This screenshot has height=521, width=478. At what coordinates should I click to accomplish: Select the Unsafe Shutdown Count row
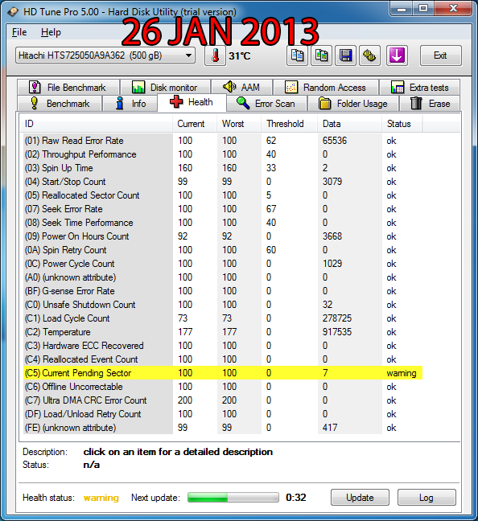pyautogui.click(x=223, y=305)
